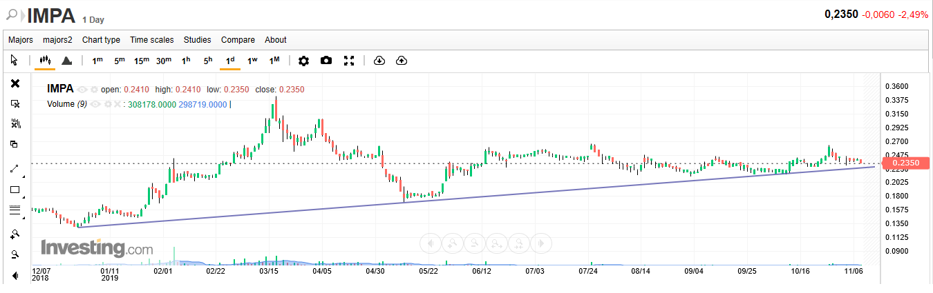Screen dimensions: 933x293
Task: Expand the horizontal lines tool options
Action: pos(23,218)
